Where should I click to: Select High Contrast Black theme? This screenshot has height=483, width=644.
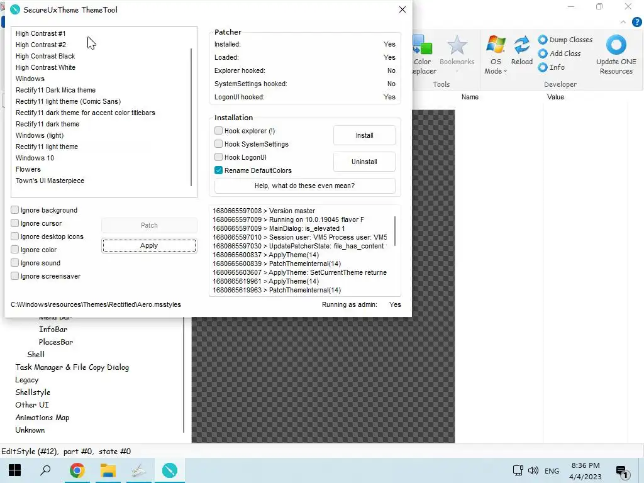click(45, 56)
